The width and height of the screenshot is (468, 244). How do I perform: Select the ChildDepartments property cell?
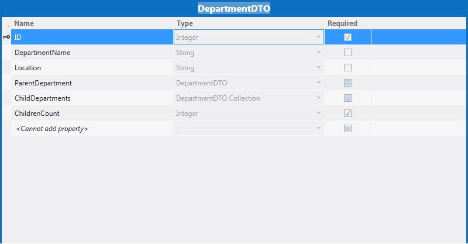pyautogui.click(x=92, y=98)
